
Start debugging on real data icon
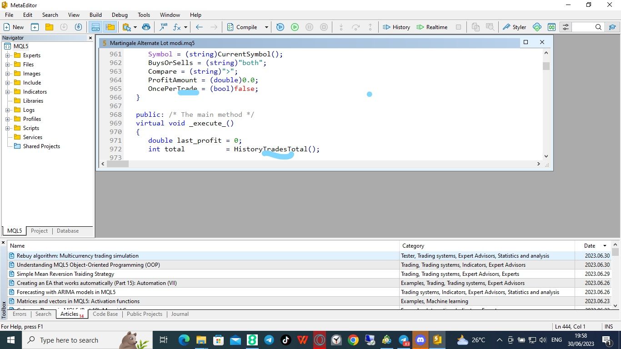(295, 27)
